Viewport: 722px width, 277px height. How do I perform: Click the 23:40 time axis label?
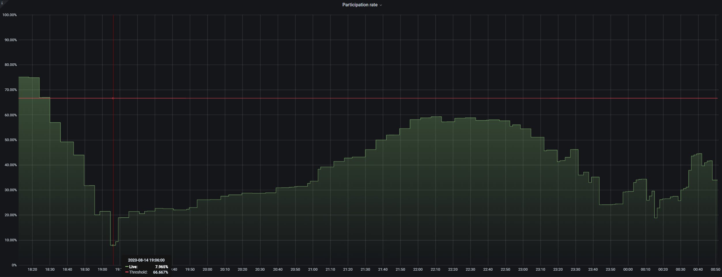(593, 270)
